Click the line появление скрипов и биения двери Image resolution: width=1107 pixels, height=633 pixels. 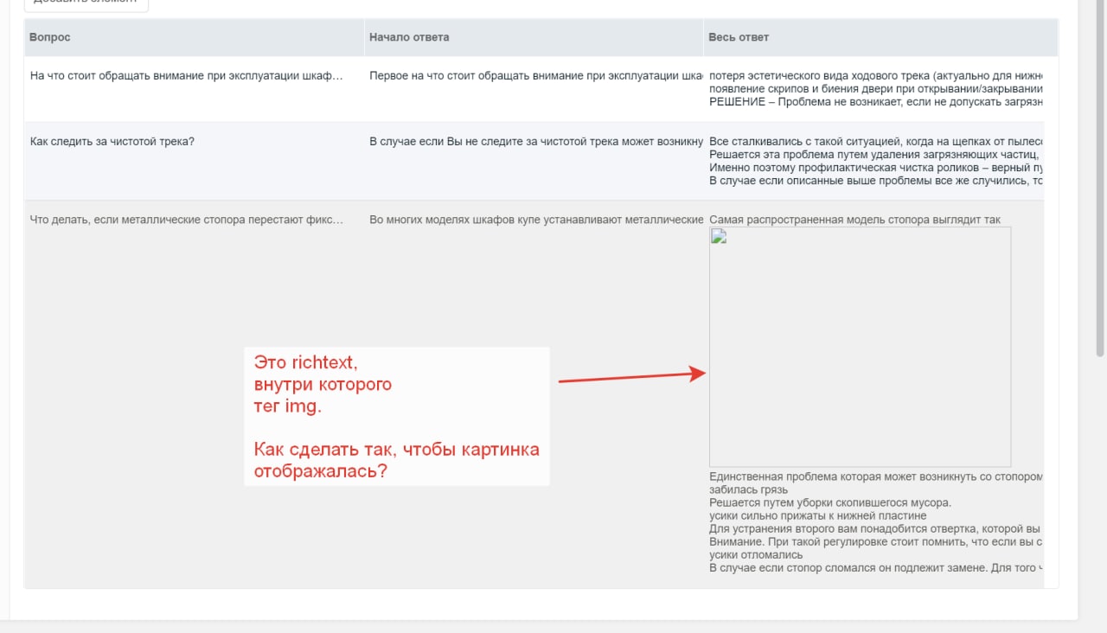[876, 89]
